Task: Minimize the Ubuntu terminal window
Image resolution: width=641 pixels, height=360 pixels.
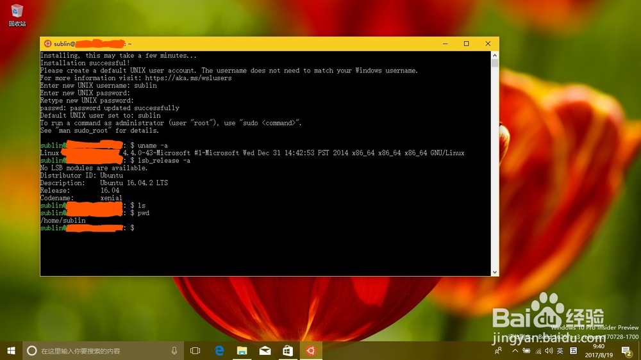Action: [445, 44]
